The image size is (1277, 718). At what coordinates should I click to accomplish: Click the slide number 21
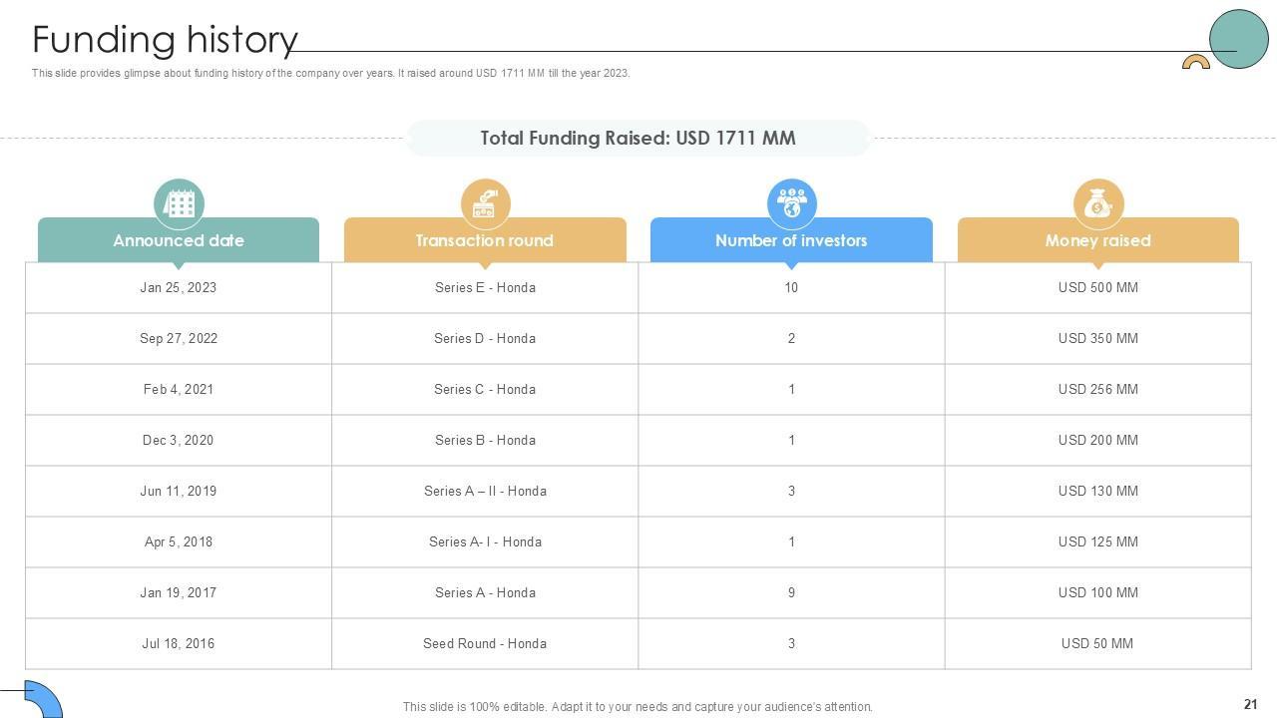pyautogui.click(x=1250, y=704)
